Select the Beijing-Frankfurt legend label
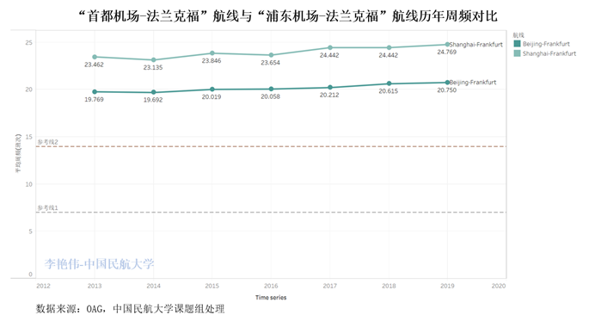The width and height of the screenshot is (595, 321). pyautogui.click(x=546, y=44)
